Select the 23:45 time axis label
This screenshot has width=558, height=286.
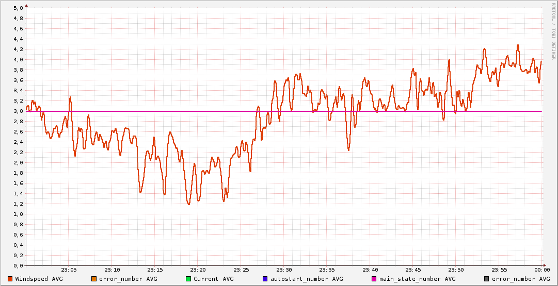[x=413, y=270]
